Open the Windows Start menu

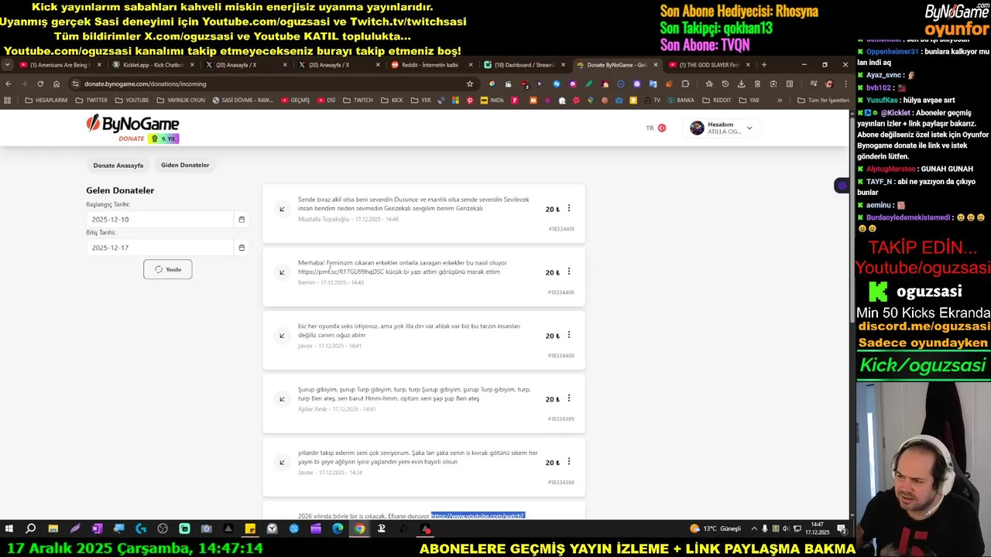click(x=9, y=528)
